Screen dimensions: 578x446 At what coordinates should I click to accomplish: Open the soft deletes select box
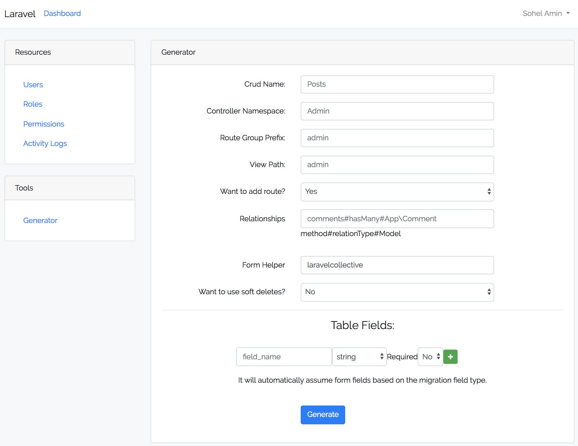coord(397,292)
